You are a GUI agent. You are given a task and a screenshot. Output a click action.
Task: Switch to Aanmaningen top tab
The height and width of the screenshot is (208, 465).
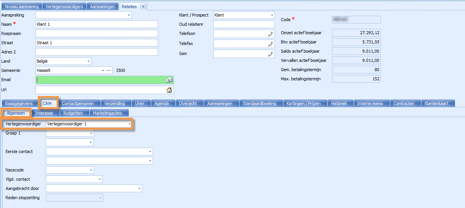[x=103, y=7]
